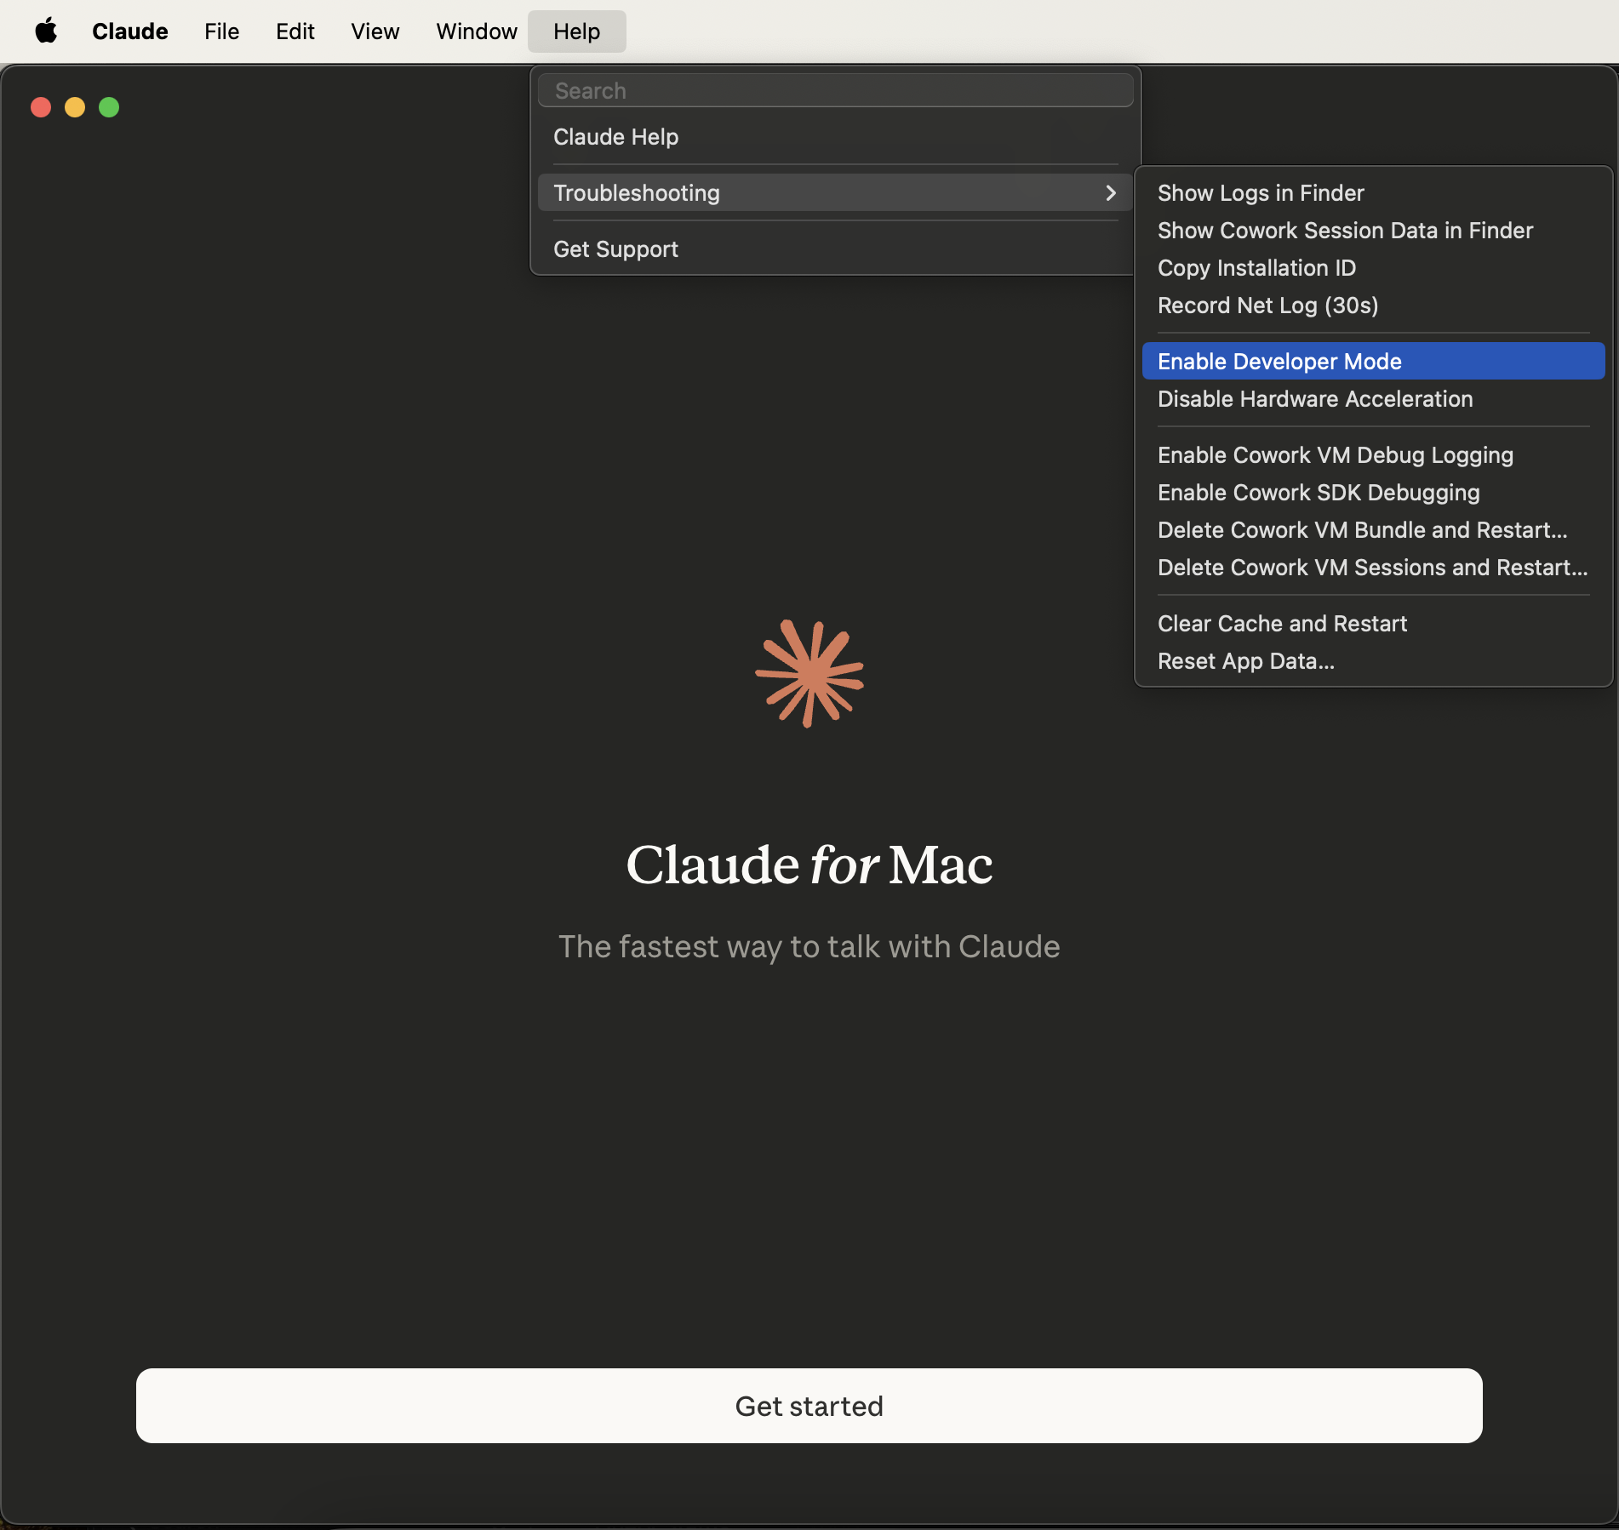
Task: Select Claude Help
Action: (x=615, y=136)
